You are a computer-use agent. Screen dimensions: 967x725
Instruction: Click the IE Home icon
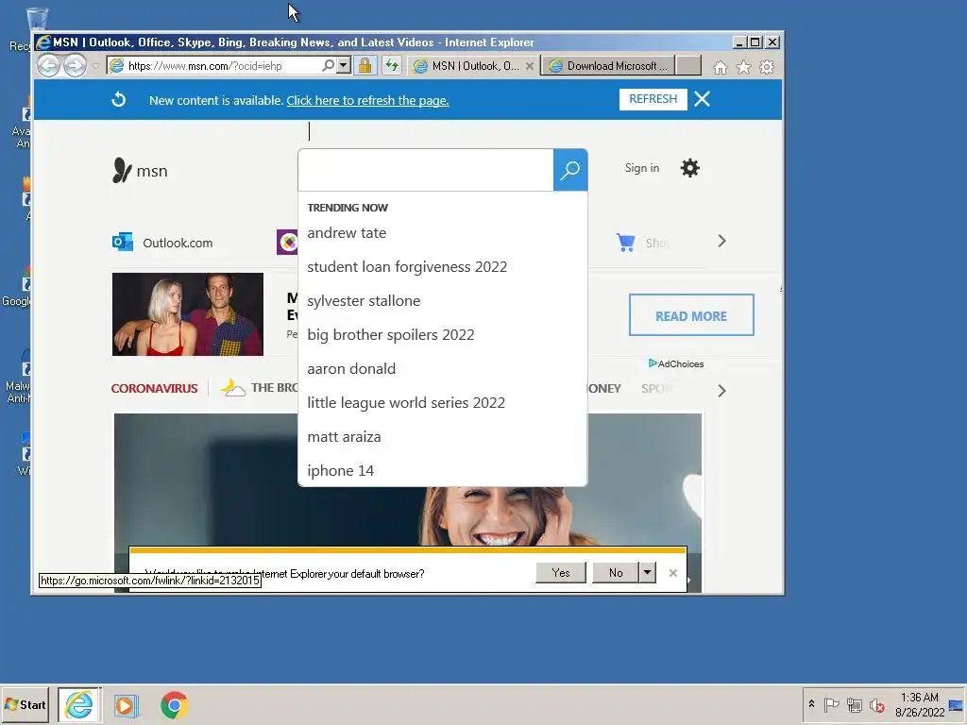click(x=720, y=67)
